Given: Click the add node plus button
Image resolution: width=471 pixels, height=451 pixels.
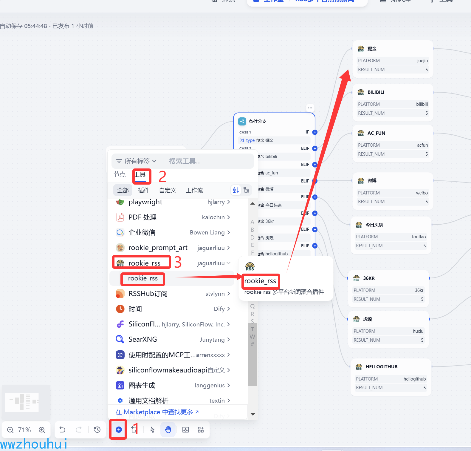Looking at the screenshot, I should (119, 429).
